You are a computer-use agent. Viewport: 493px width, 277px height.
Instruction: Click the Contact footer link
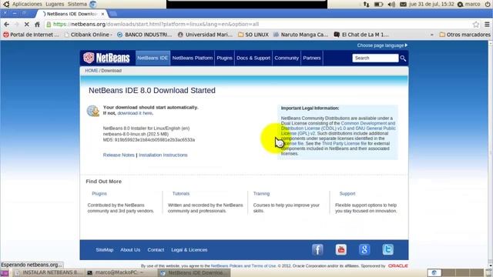(156, 250)
